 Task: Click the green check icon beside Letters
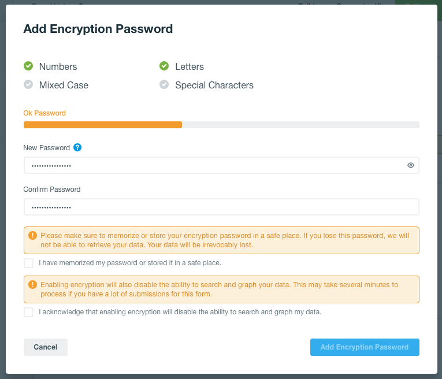coord(164,66)
